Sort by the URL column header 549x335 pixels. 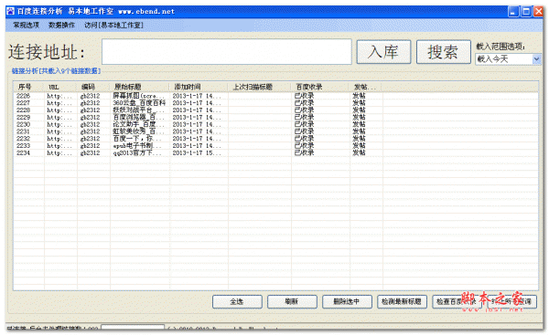click(60, 87)
